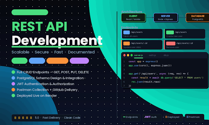
Task: Click the blue method badge on Fetch all users
Action: 127,32
